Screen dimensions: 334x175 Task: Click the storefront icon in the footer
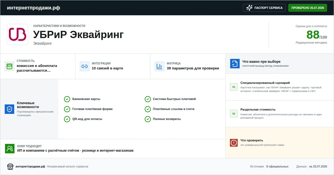(x=10, y=167)
